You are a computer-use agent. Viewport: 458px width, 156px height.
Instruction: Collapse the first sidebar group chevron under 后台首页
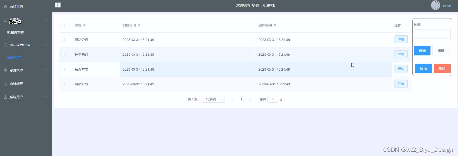coord(46,20)
